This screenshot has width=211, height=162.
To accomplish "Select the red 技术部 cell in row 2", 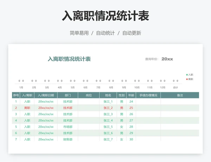I will tap(68, 108).
